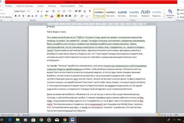Click the Clear Formatting icon

53,11
